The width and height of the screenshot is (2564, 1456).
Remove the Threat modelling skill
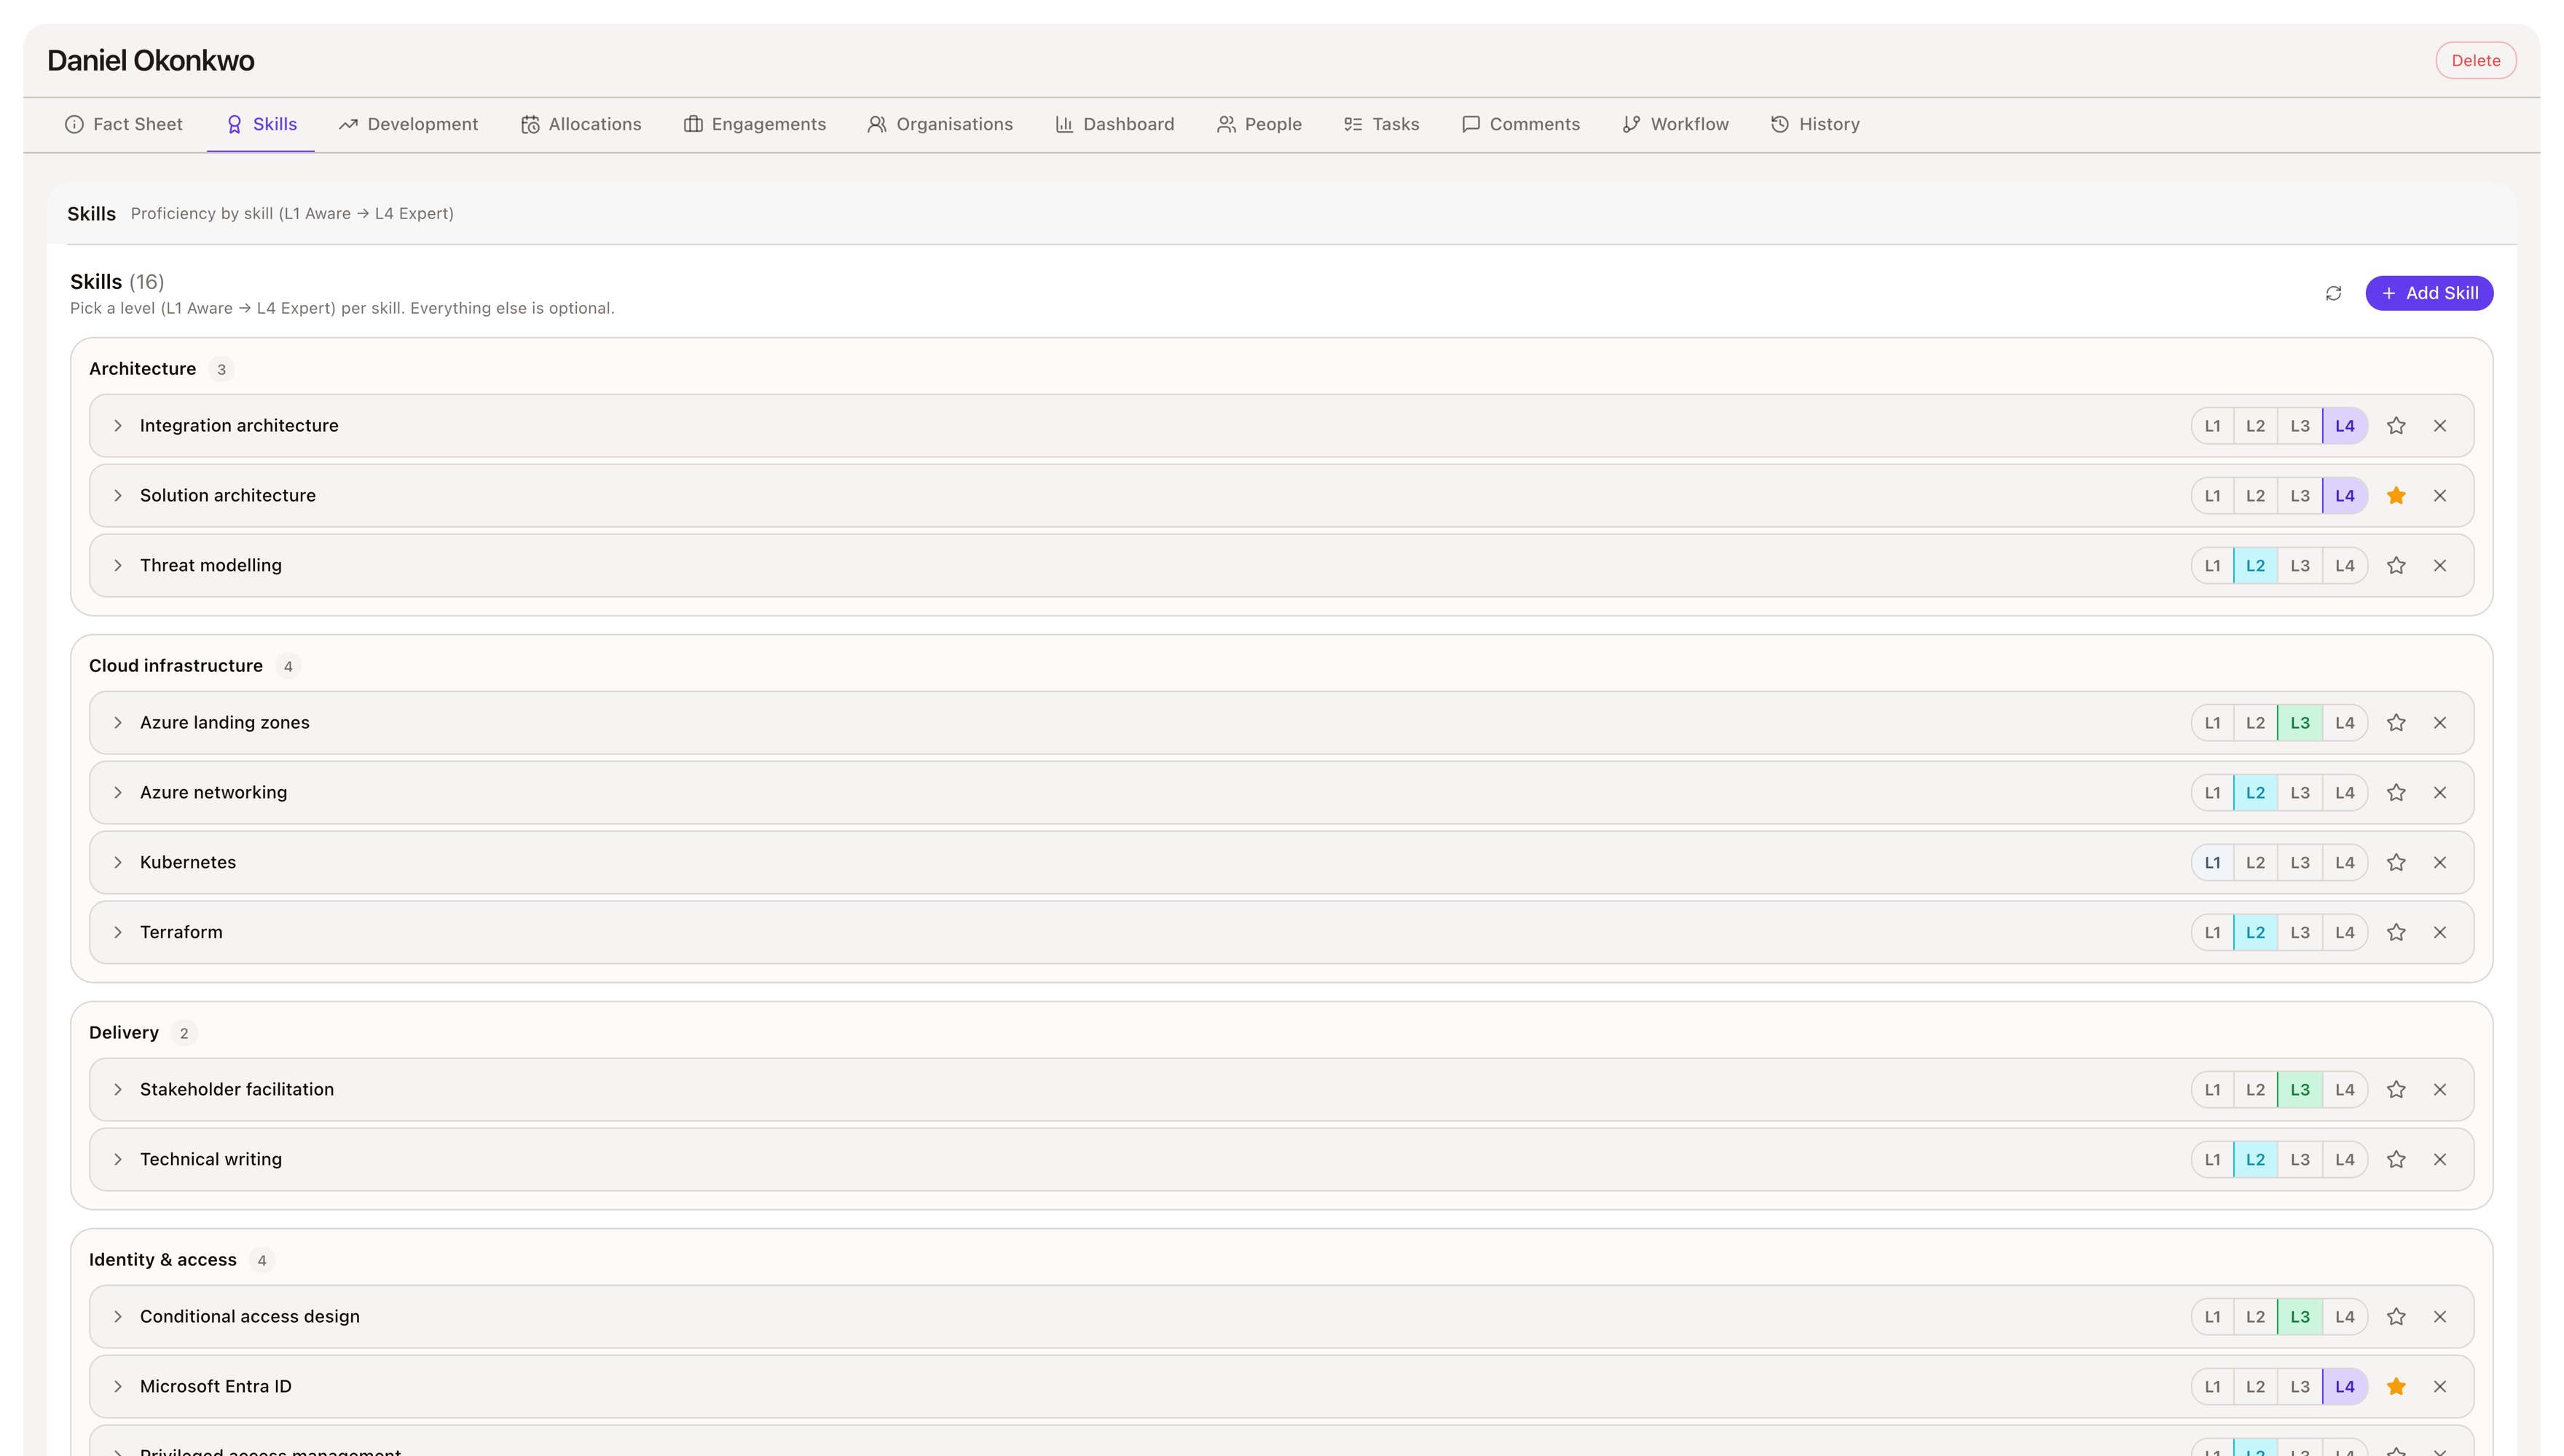click(x=2440, y=566)
